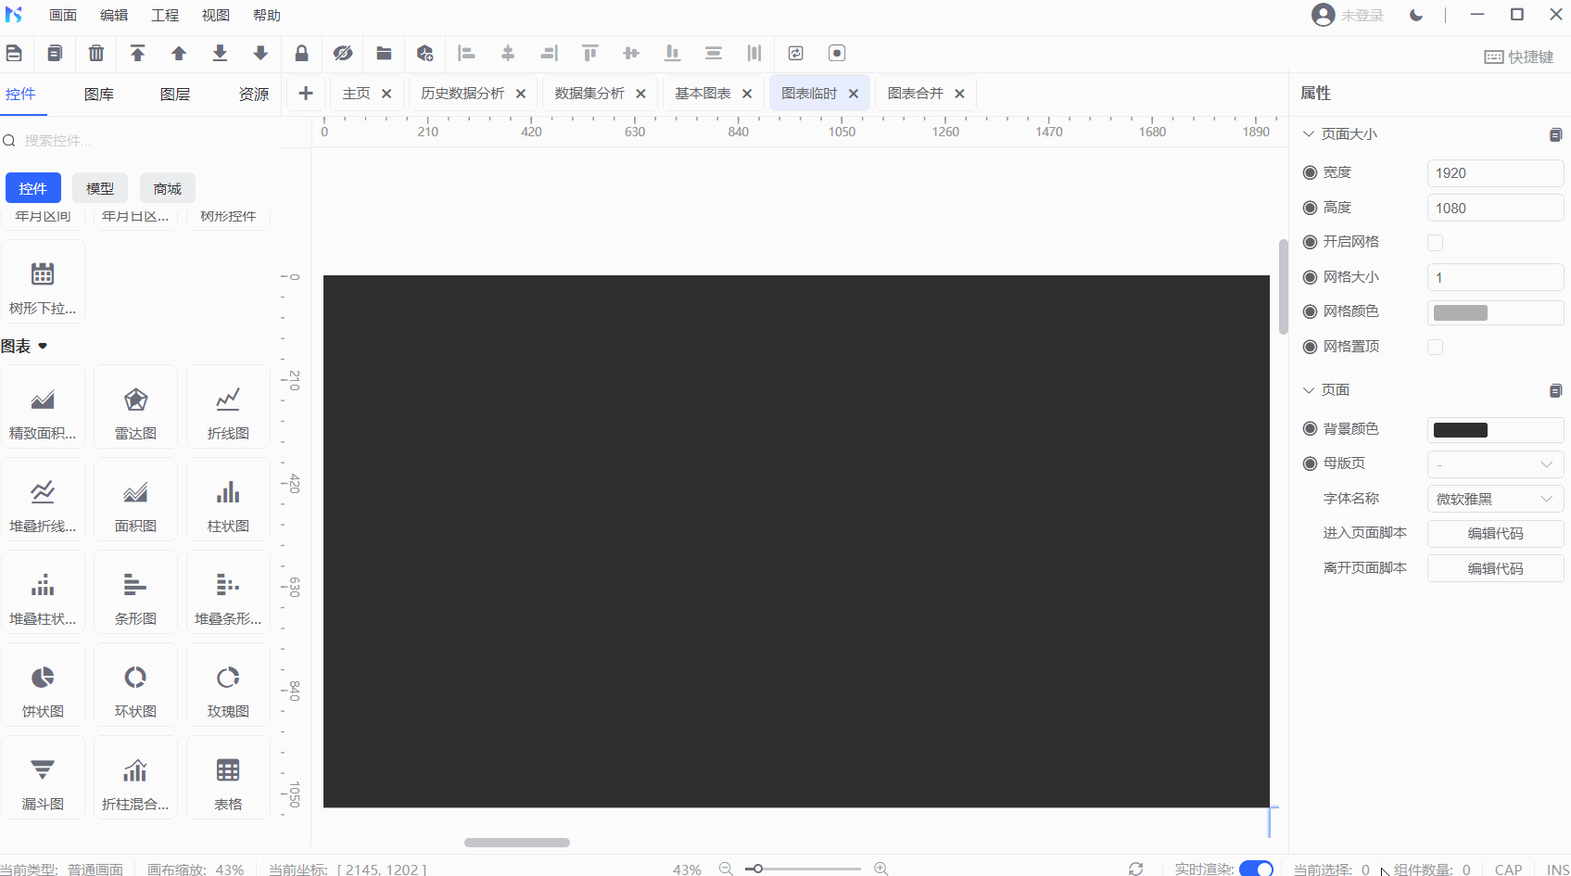Switch to the 基本图表 tab
The height and width of the screenshot is (876, 1571).
click(703, 94)
